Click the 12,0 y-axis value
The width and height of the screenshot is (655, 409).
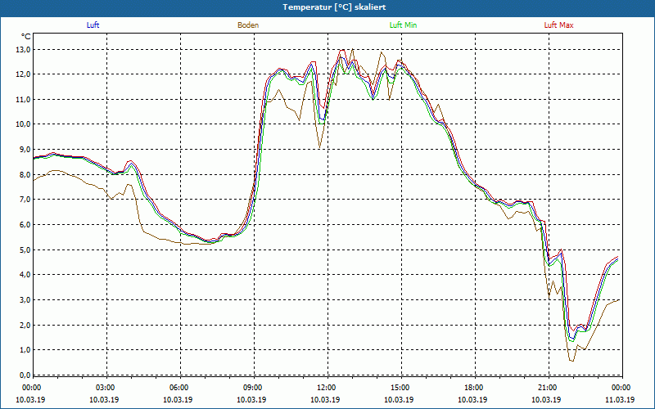pyautogui.click(x=24, y=74)
